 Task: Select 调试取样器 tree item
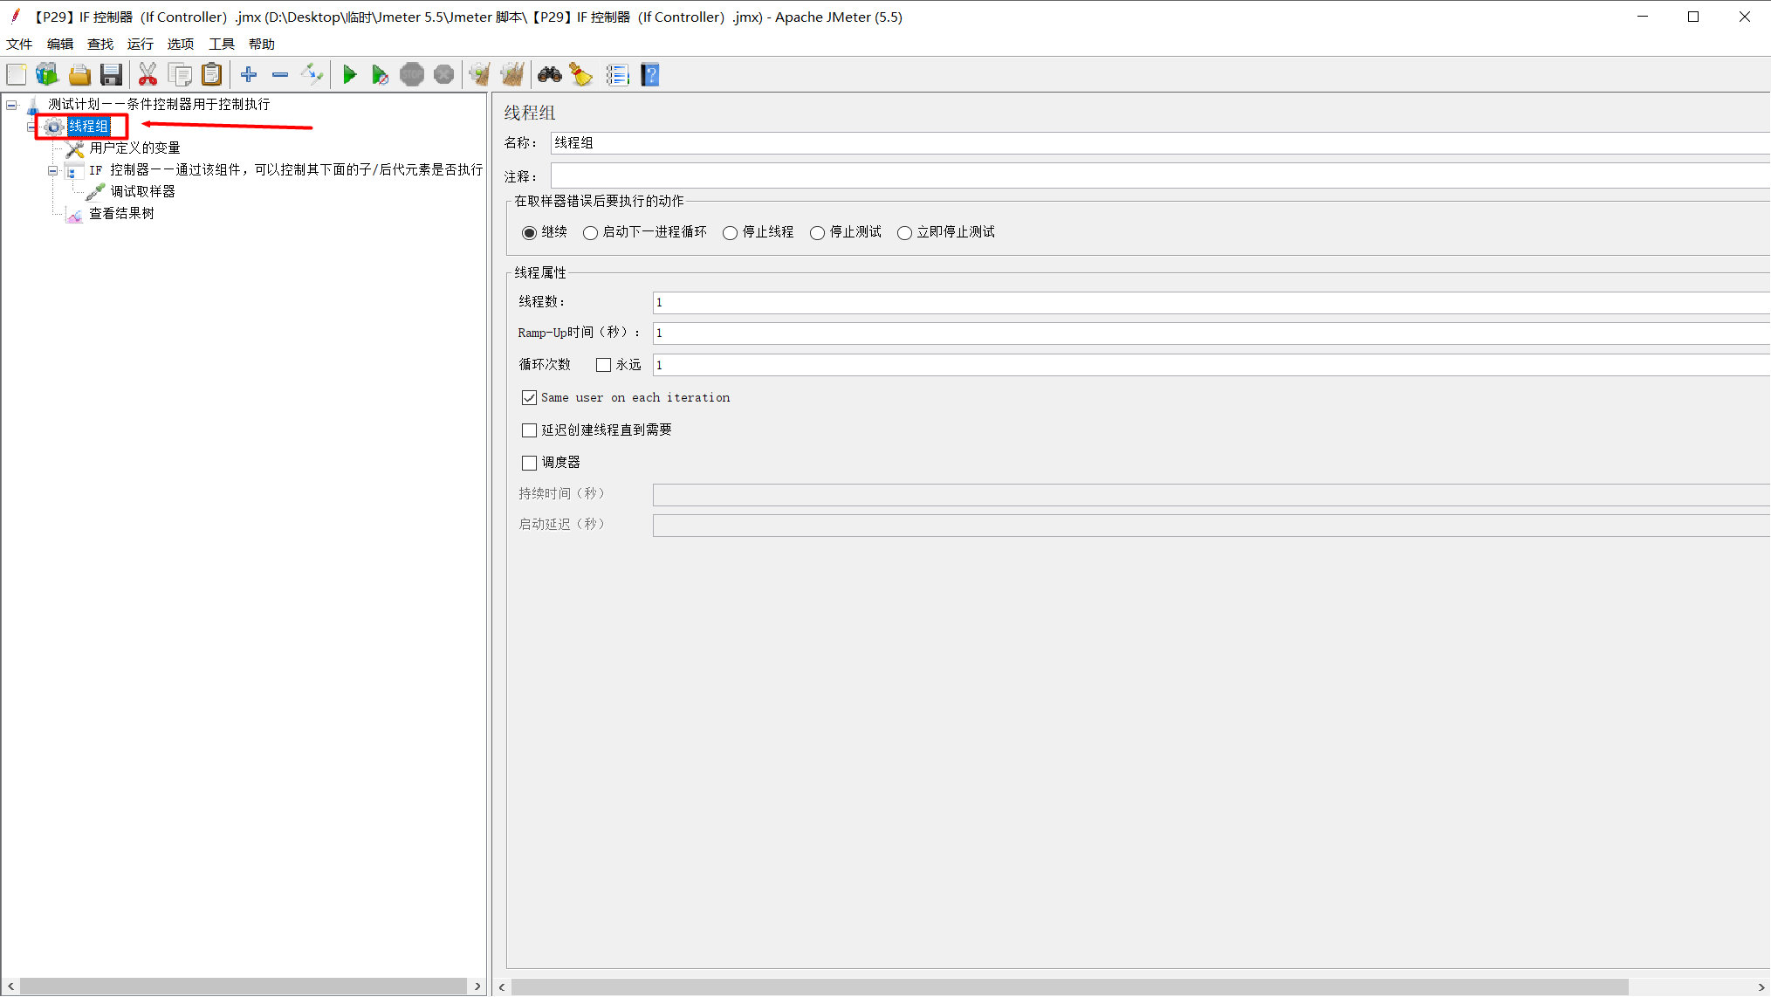pos(143,192)
